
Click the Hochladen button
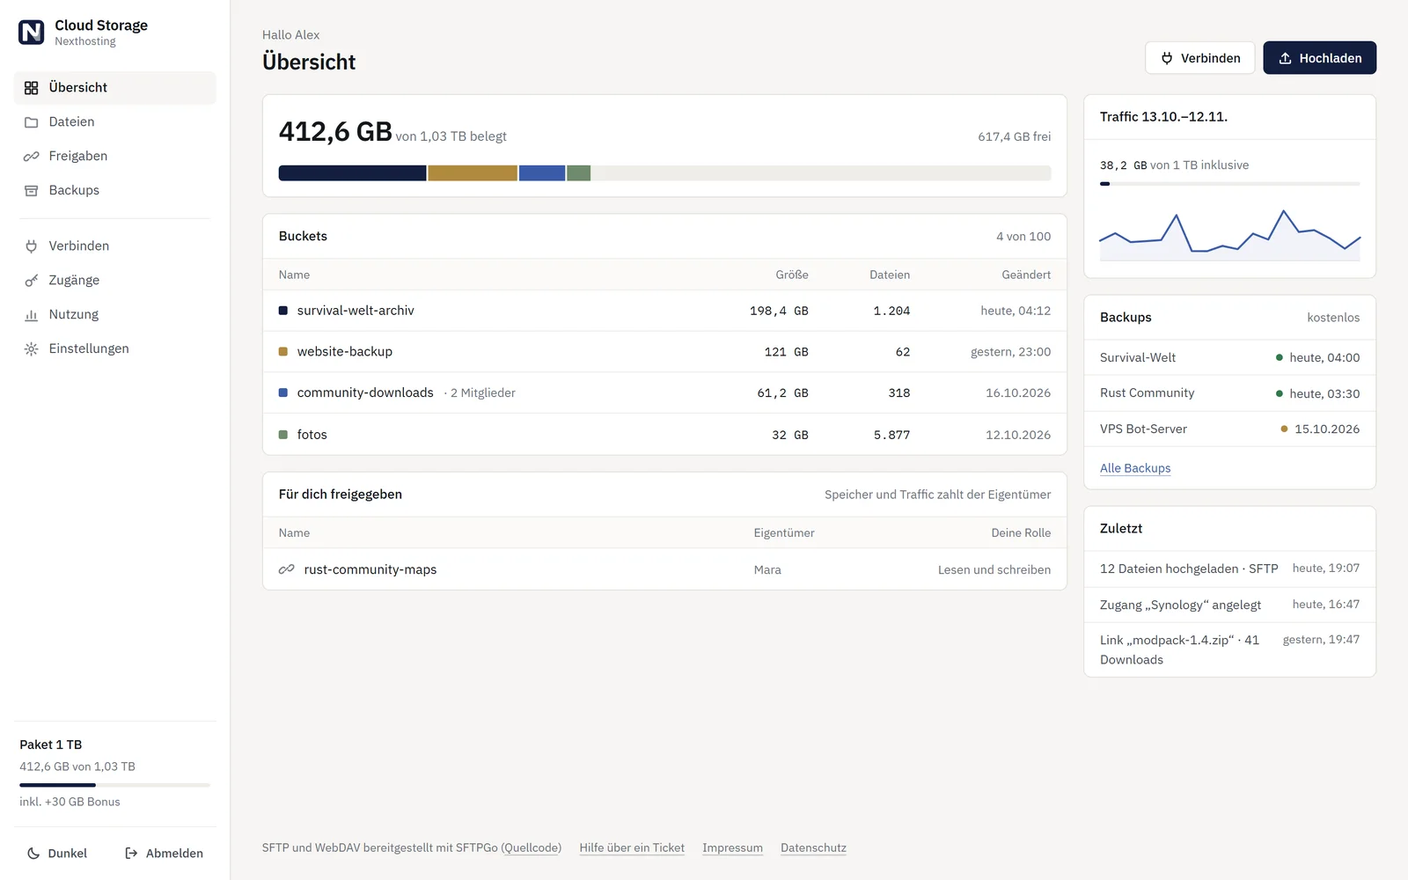[1320, 58]
